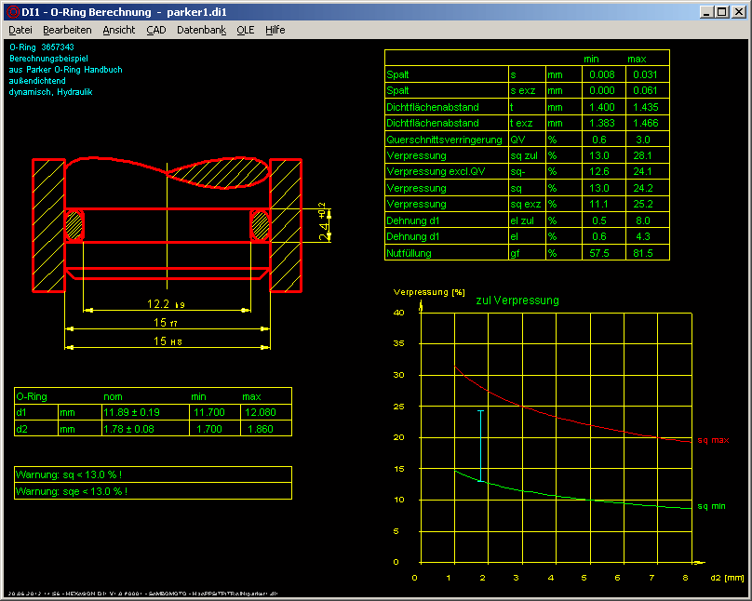Minimize the O-Ring Berechnung window
Viewport: 752px width, 601px height.
pyautogui.click(x=708, y=11)
